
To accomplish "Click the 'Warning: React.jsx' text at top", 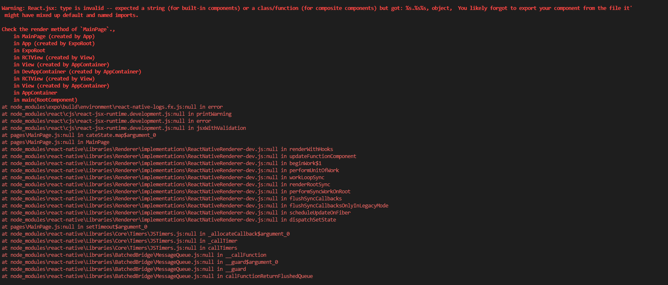I will coord(29,8).
